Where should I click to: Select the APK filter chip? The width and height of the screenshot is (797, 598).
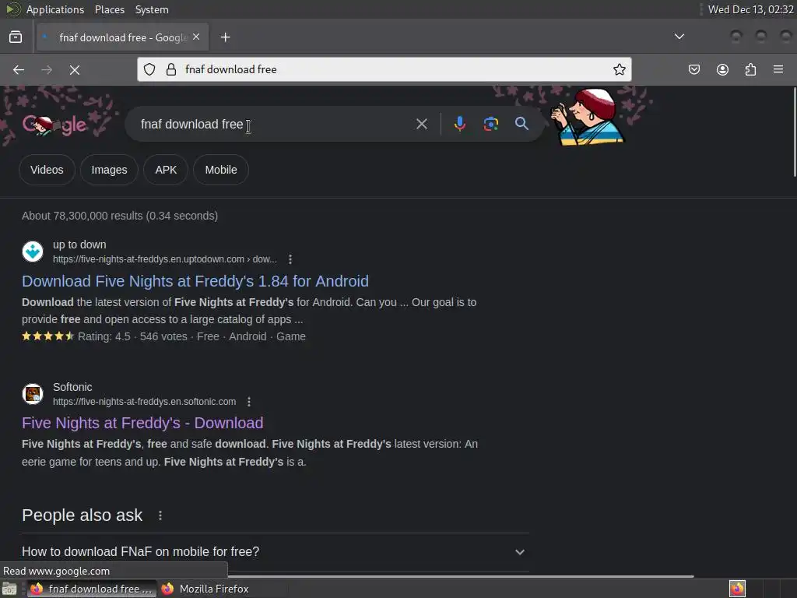click(166, 170)
